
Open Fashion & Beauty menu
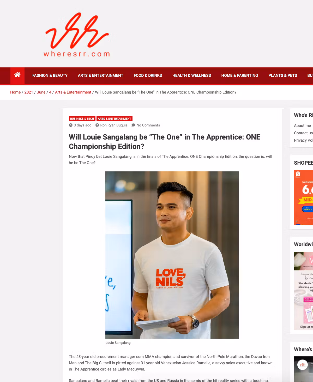pyautogui.click(x=50, y=76)
